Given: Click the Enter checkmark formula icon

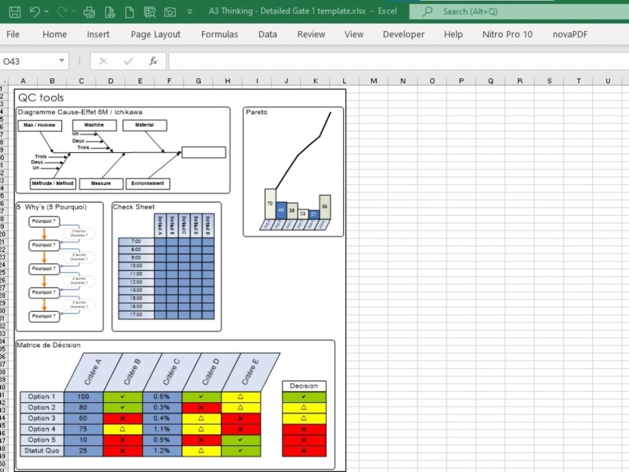Looking at the screenshot, I should click(128, 61).
